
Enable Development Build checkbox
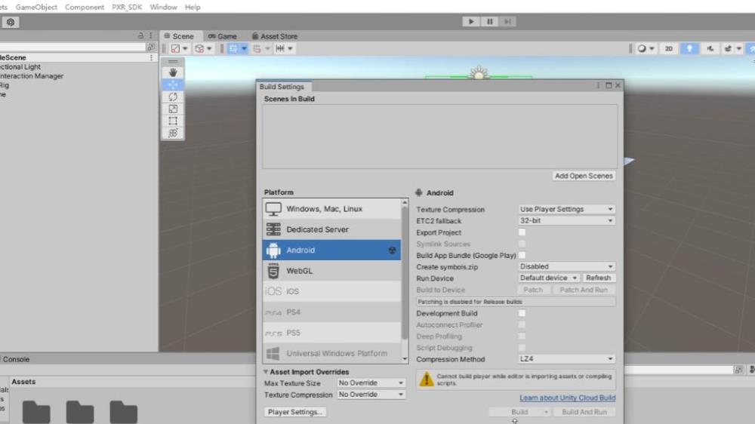(x=522, y=313)
